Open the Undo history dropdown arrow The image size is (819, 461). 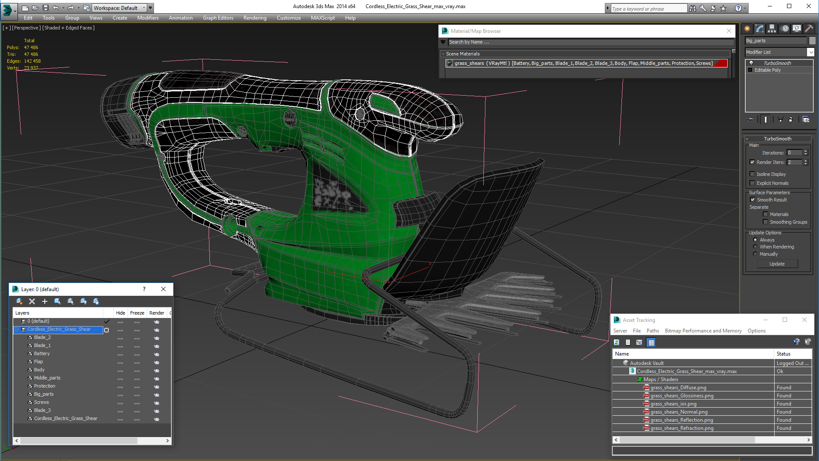coord(63,8)
